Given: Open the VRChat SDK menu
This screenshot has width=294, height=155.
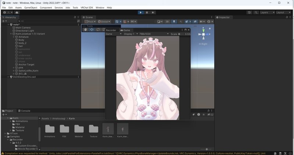Looking at the screenshot, I should 87,8.
